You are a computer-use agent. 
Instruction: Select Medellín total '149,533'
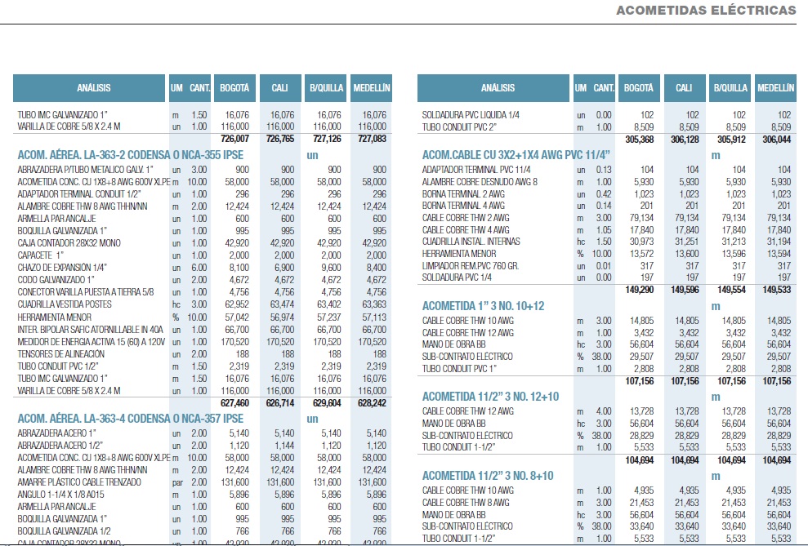click(777, 291)
